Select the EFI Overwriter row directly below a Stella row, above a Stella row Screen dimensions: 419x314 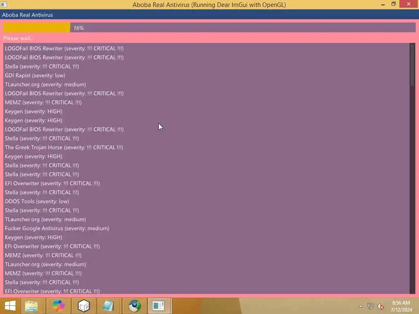point(52,183)
